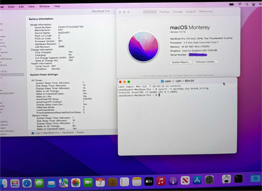Click Power in the path bar
262x191 pixels.
[80, 132]
